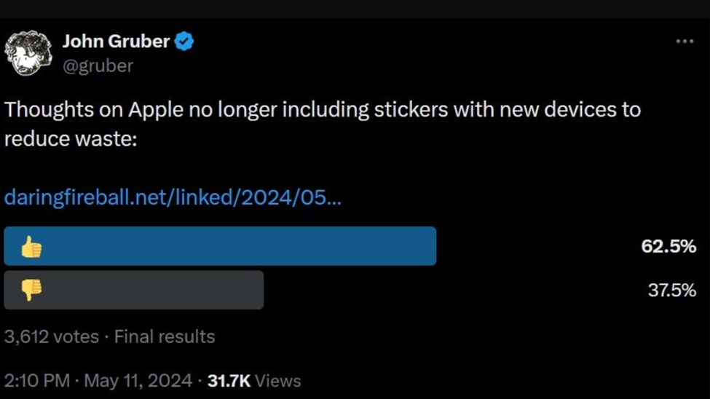Open the 2:10 PM timestamp
Image resolution: width=710 pixels, height=399 pixels.
point(36,381)
